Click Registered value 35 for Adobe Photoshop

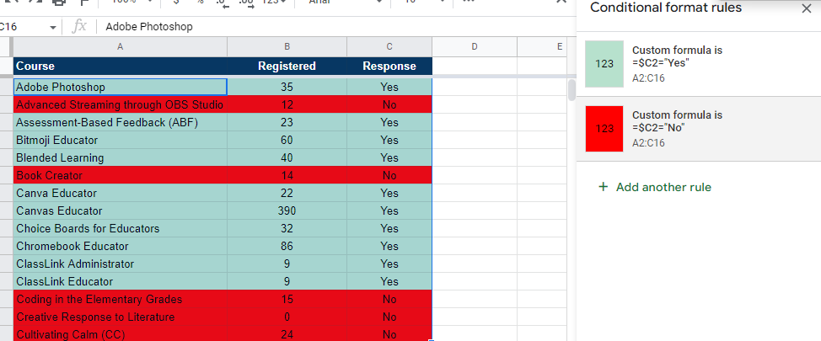287,87
